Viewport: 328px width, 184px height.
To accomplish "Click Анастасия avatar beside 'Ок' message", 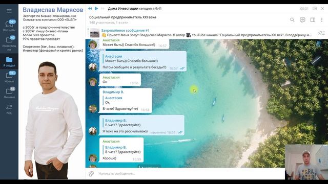I will coord(93,82).
